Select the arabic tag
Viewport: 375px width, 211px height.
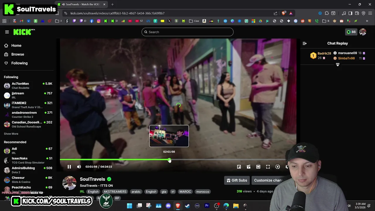pos(136,192)
